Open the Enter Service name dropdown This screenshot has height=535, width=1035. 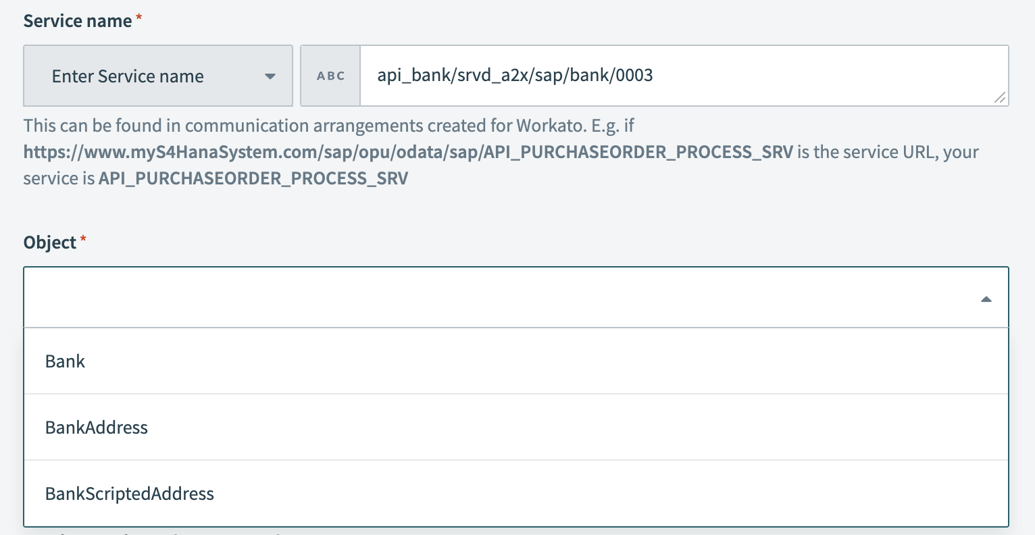(157, 76)
